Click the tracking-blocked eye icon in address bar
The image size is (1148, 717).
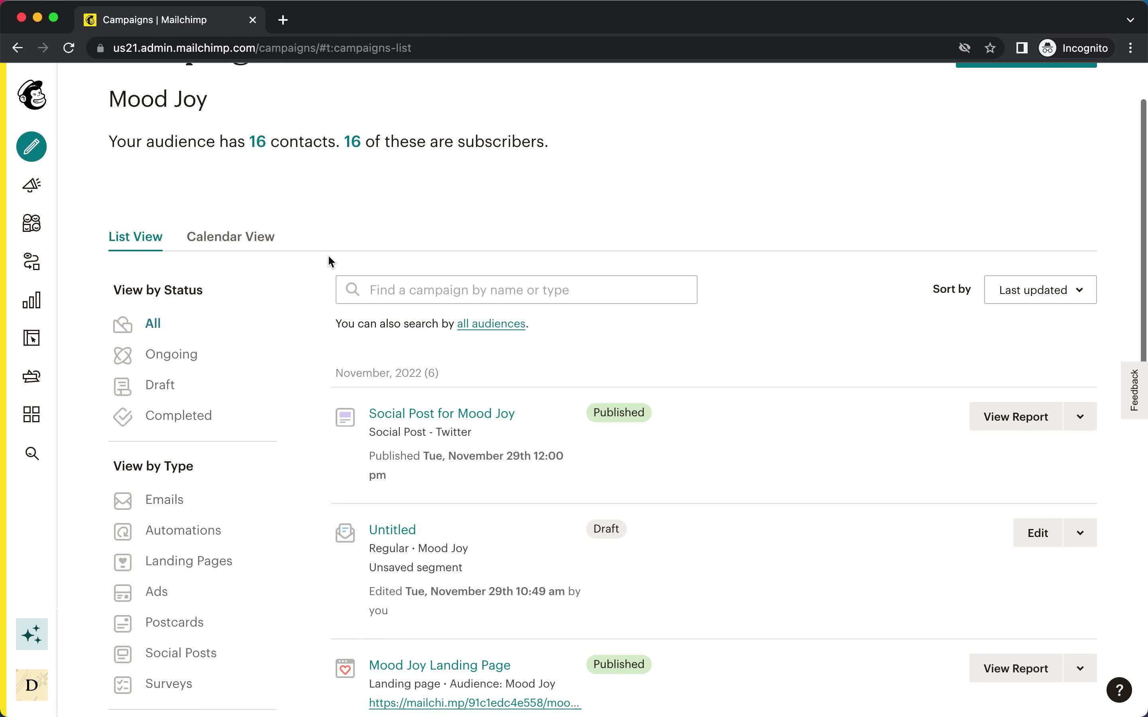(964, 48)
